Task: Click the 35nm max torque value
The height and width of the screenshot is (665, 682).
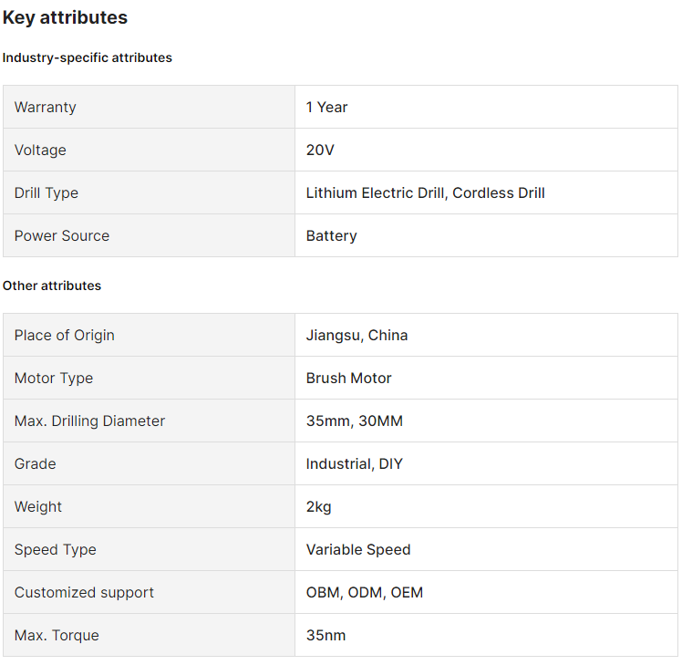Action: [x=325, y=635]
